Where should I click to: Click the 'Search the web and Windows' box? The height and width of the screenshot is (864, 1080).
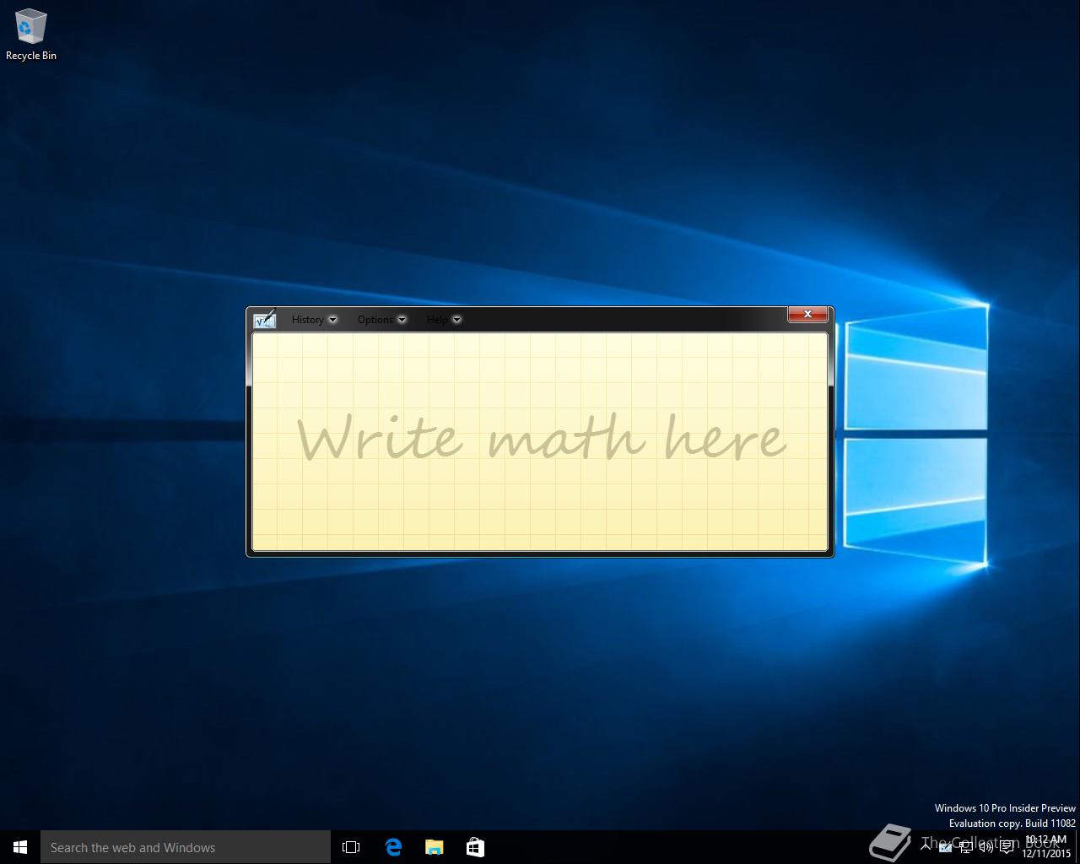186,847
